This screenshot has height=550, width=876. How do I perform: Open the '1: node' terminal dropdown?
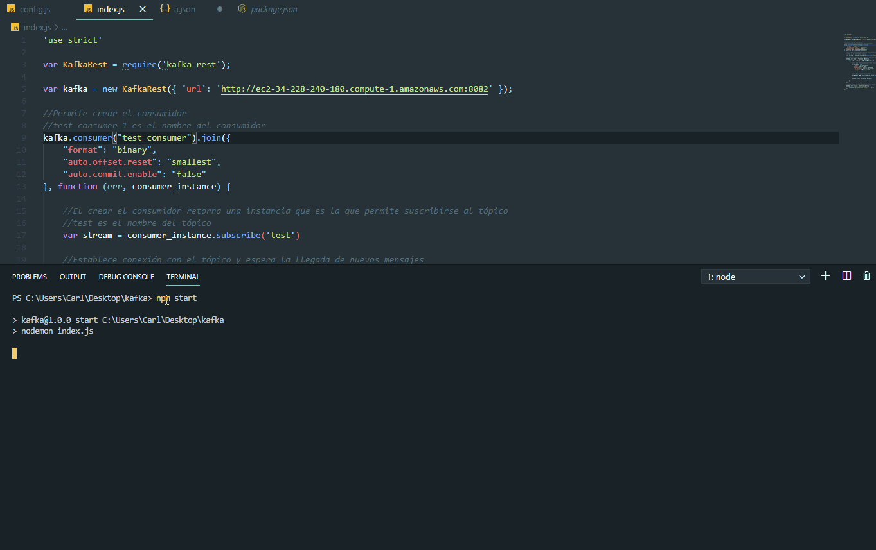pos(756,277)
